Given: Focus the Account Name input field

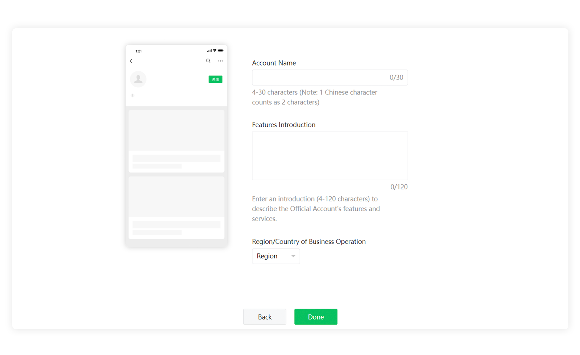Looking at the screenshot, I should (330, 78).
